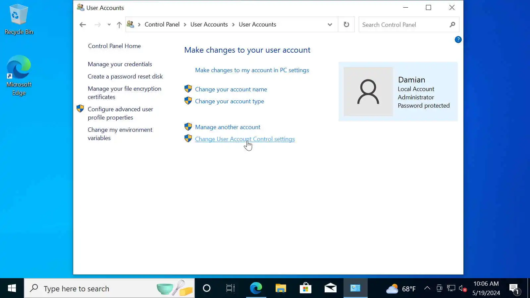This screenshot has width=530, height=298.
Task: Minimize the User Accounts window
Action: pos(406,7)
